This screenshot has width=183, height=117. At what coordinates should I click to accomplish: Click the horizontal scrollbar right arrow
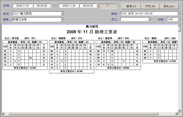click(177, 113)
